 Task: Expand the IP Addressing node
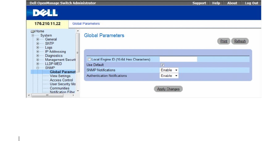[38, 52]
